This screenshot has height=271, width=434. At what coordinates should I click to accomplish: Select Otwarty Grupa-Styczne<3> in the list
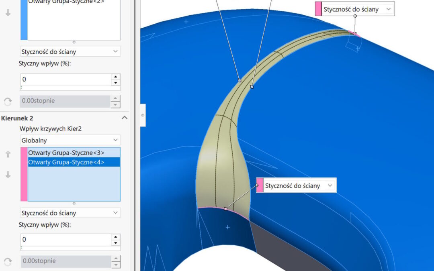pos(66,153)
